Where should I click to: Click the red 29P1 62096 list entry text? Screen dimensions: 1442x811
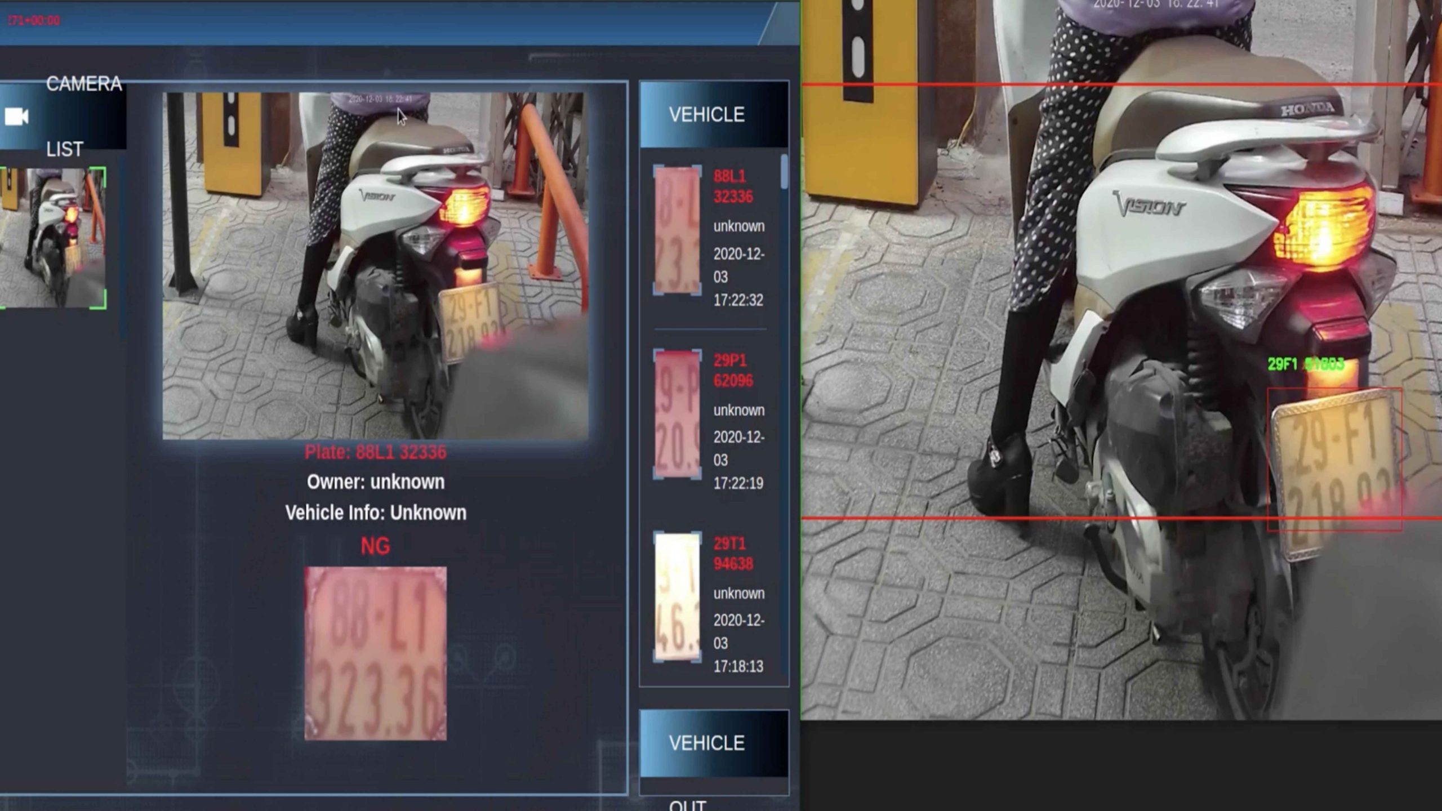click(733, 371)
